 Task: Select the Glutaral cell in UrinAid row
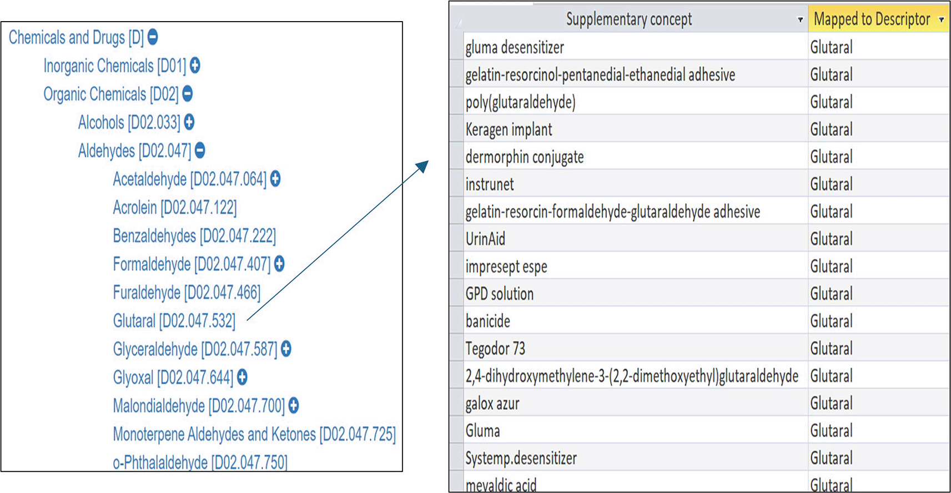click(879, 238)
